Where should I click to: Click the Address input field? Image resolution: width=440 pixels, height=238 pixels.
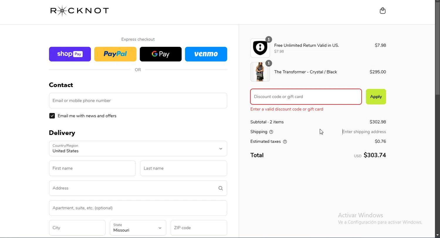pos(138,188)
